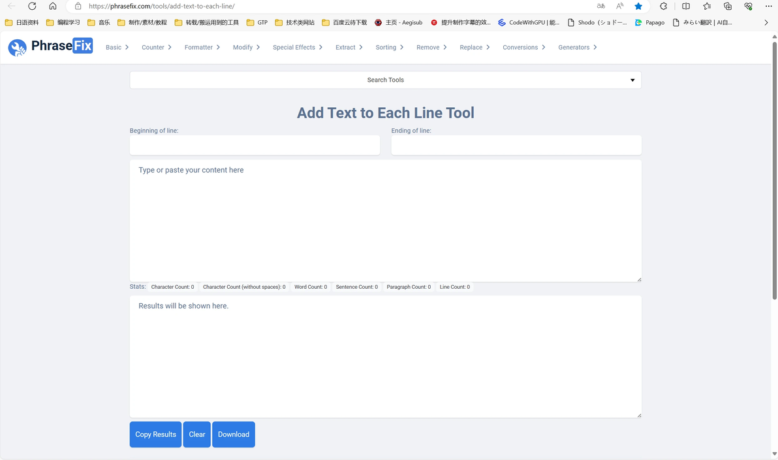Open the extensions puzzle icon
This screenshot has height=460, width=778.
(663, 6)
